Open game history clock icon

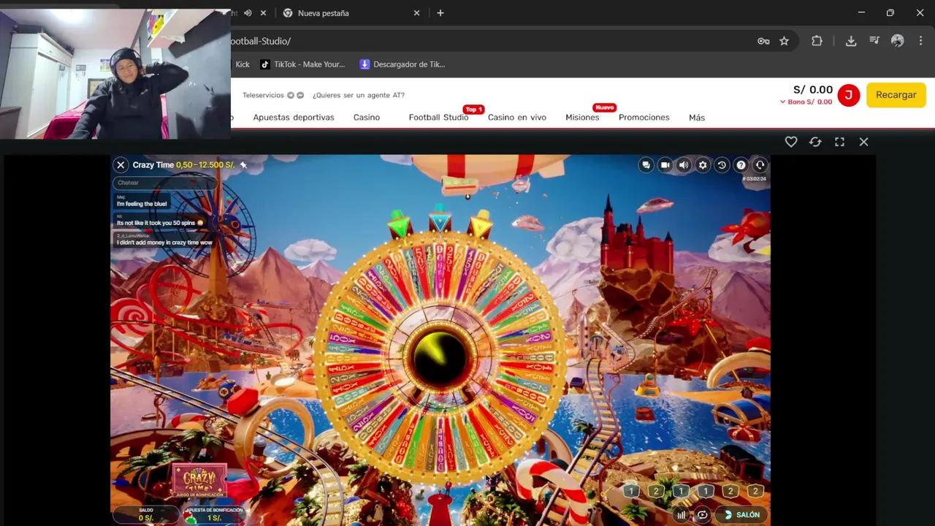pos(722,165)
